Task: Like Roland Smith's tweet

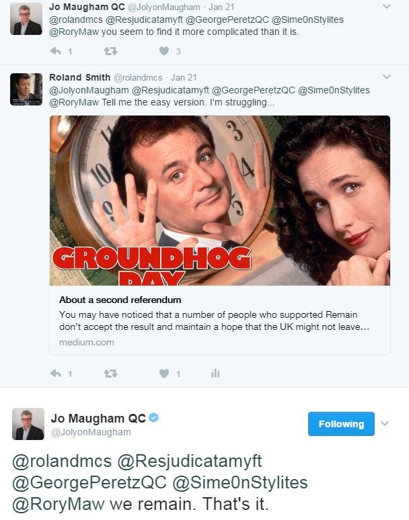Action: pyautogui.click(x=164, y=374)
